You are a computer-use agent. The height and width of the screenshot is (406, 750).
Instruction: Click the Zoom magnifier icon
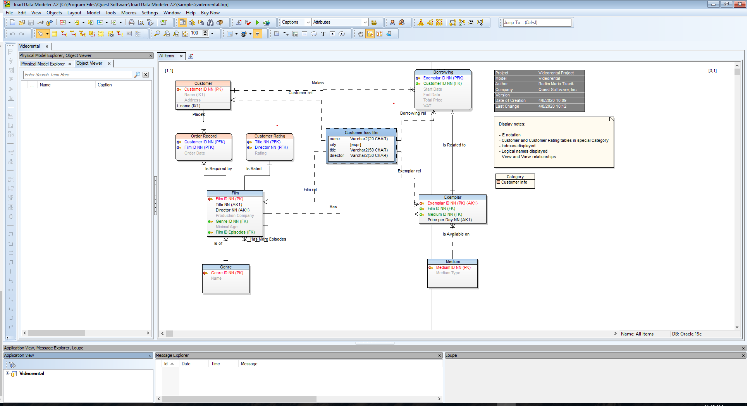(x=157, y=34)
